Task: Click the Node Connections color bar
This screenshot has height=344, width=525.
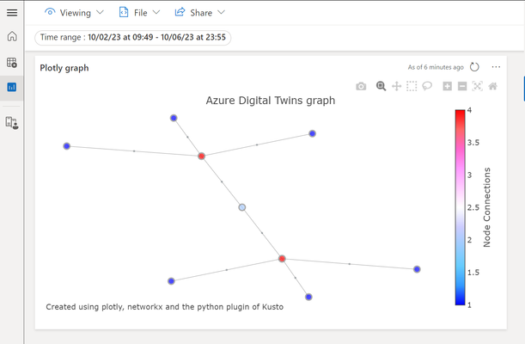Action: [x=460, y=207]
